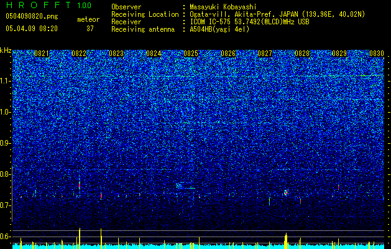Click the 0828 time marker
Image resolution: width=391 pixels, height=249 pixels.
[x=302, y=54]
